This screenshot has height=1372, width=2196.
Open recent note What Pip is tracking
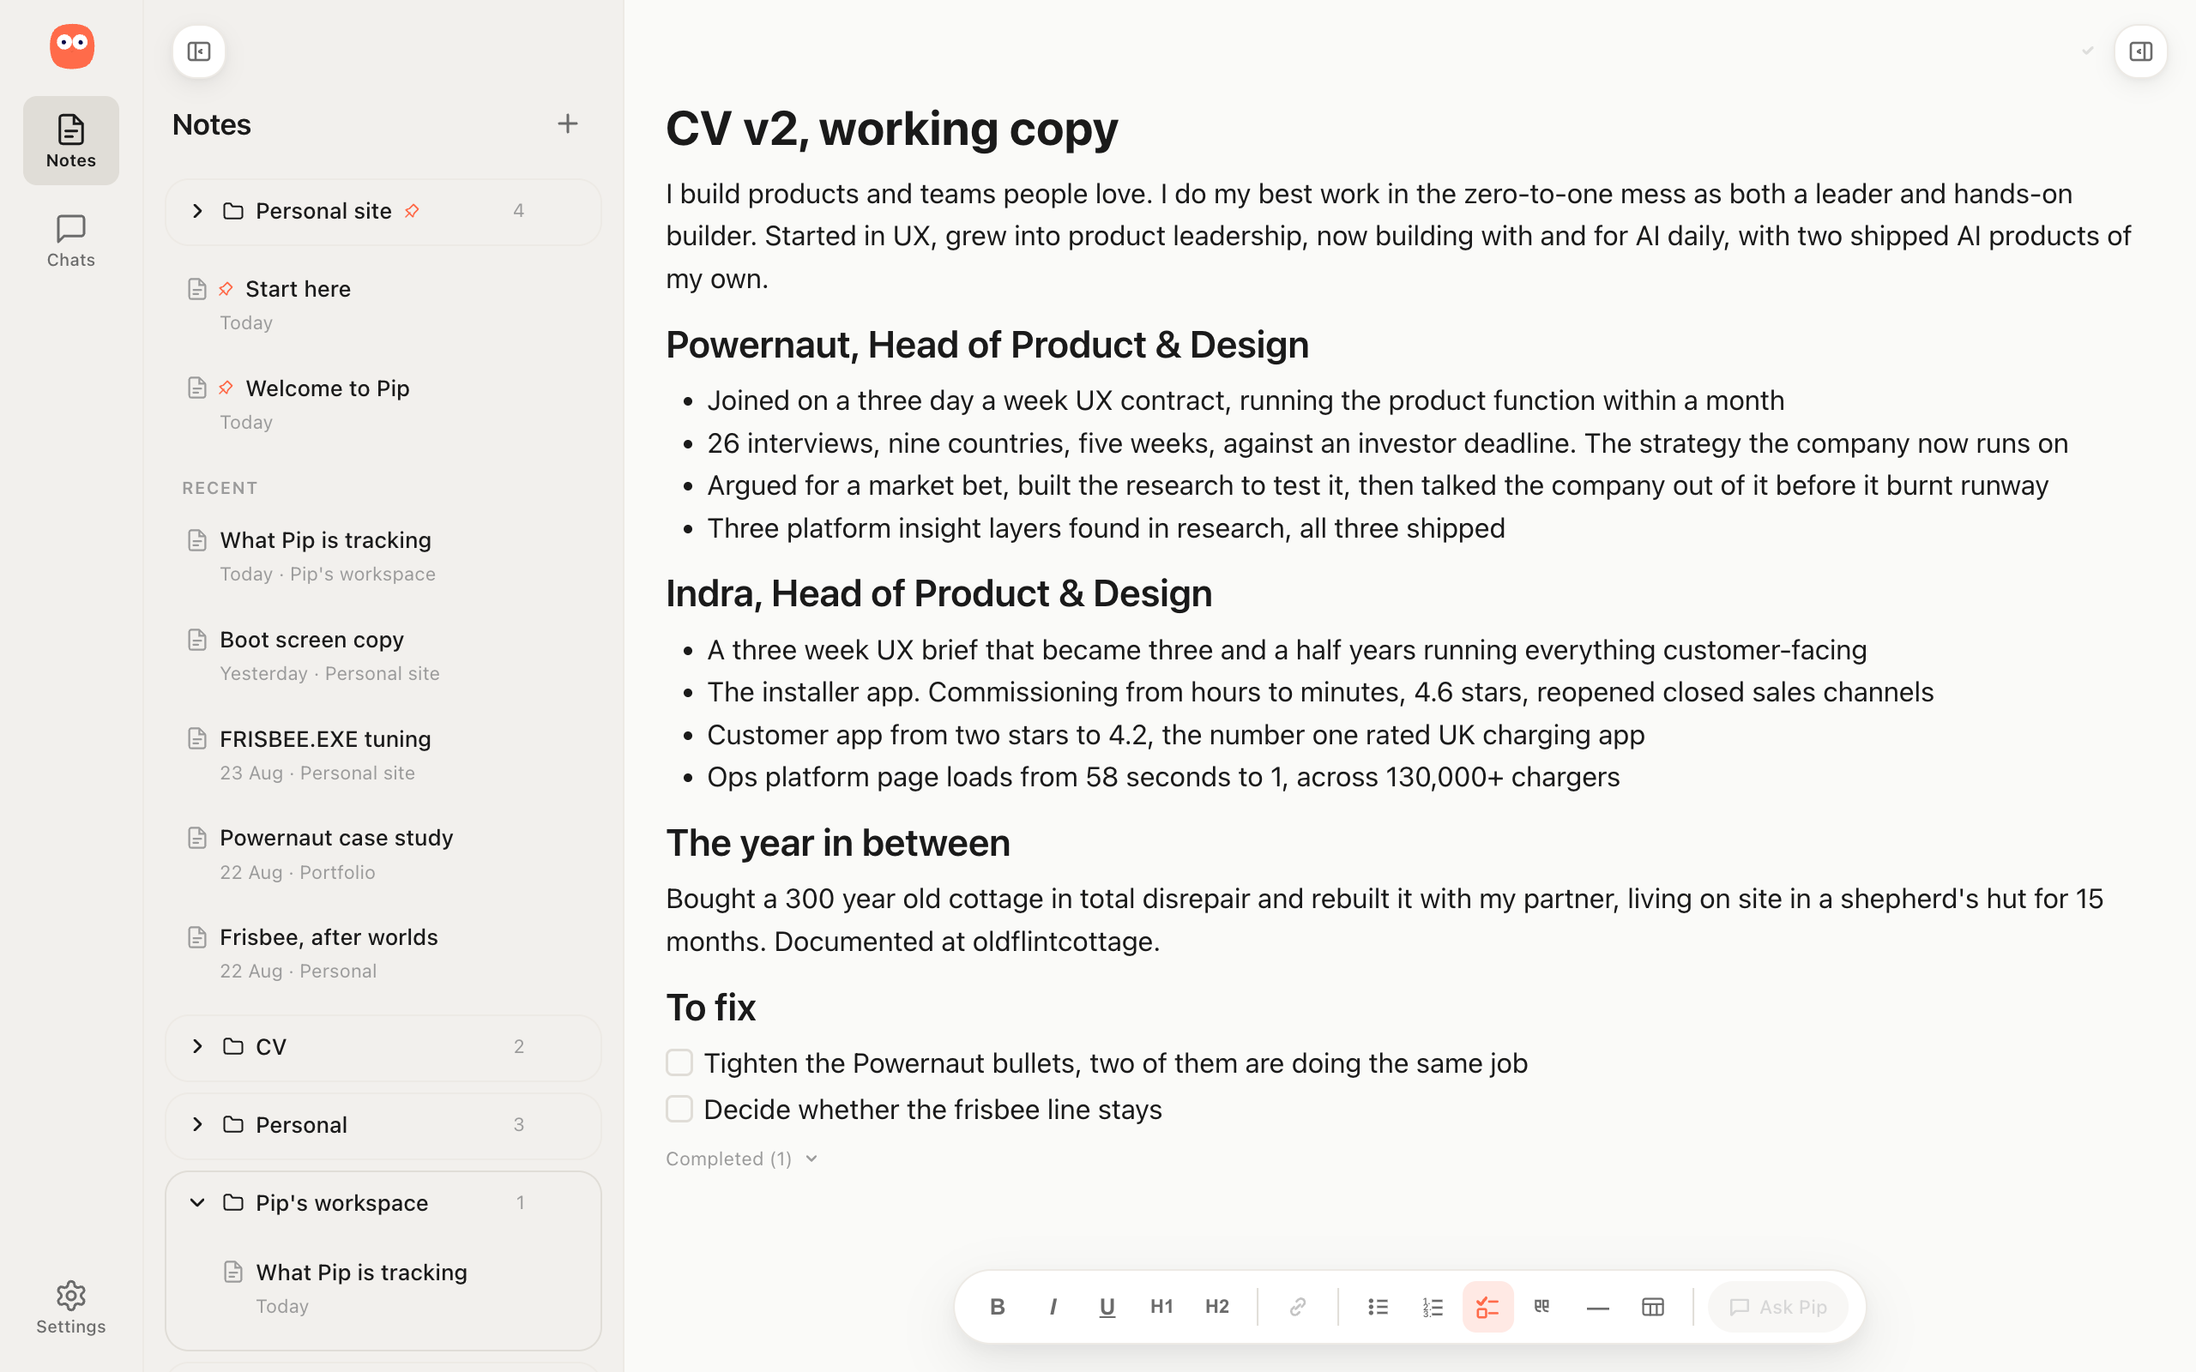tap(383, 557)
